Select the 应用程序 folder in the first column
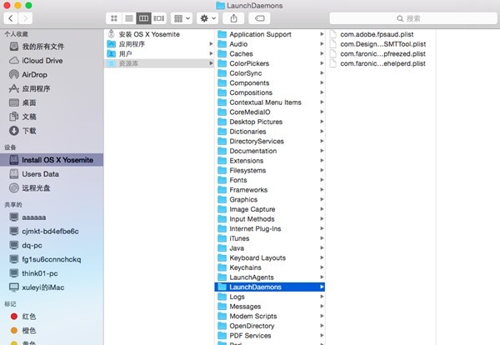The width and height of the screenshot is (500, 345). (x=159, y=44)
